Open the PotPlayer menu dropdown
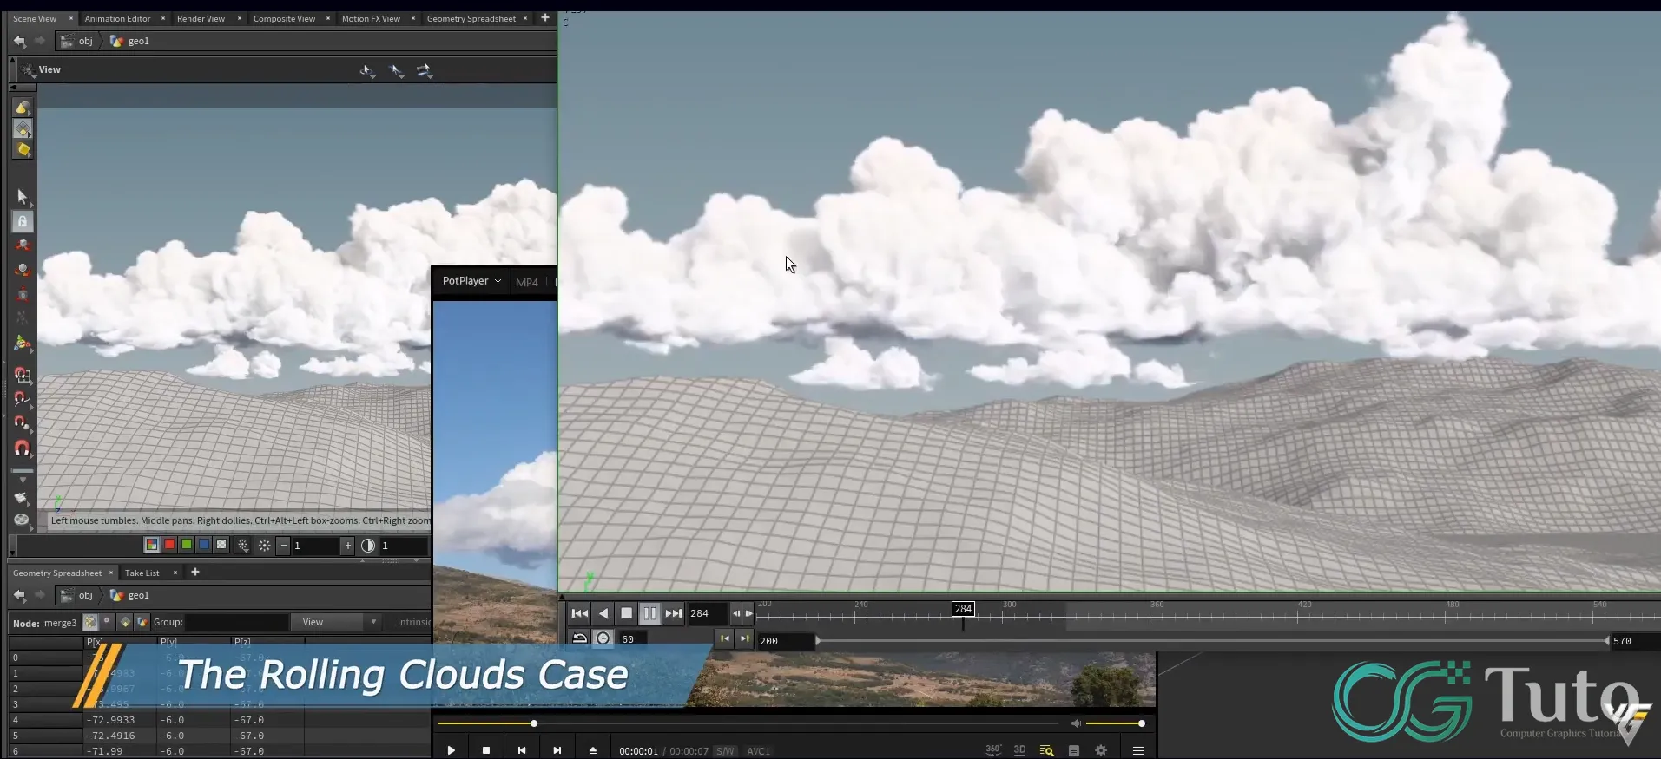Screen dimensions: 1661x759 pos(471,281)
